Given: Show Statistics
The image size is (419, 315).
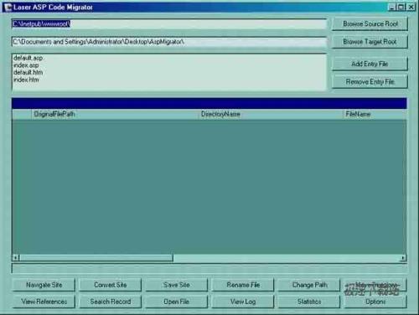Looking at the screenshot, I should click(x=309, y=302).
